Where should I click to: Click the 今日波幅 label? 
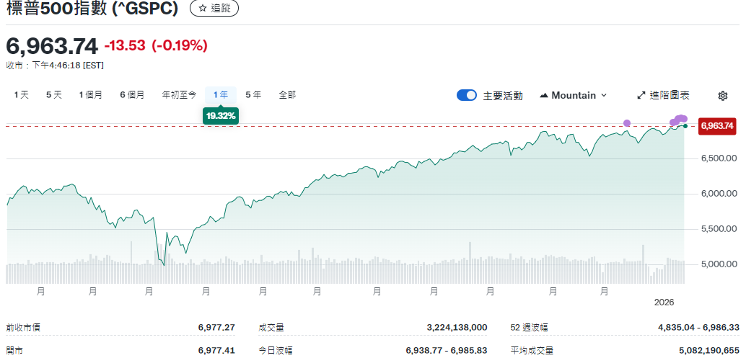click(276, 351)
